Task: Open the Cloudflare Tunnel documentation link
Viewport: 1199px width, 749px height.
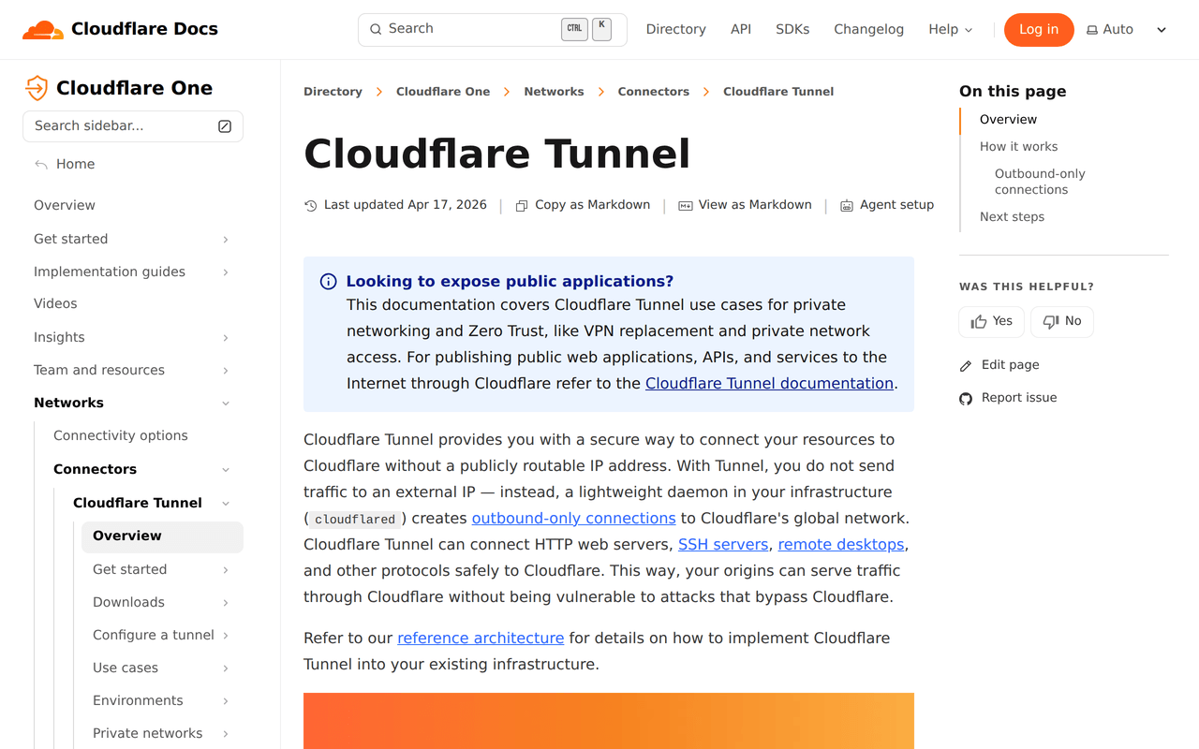Action: tap(769, 384)
